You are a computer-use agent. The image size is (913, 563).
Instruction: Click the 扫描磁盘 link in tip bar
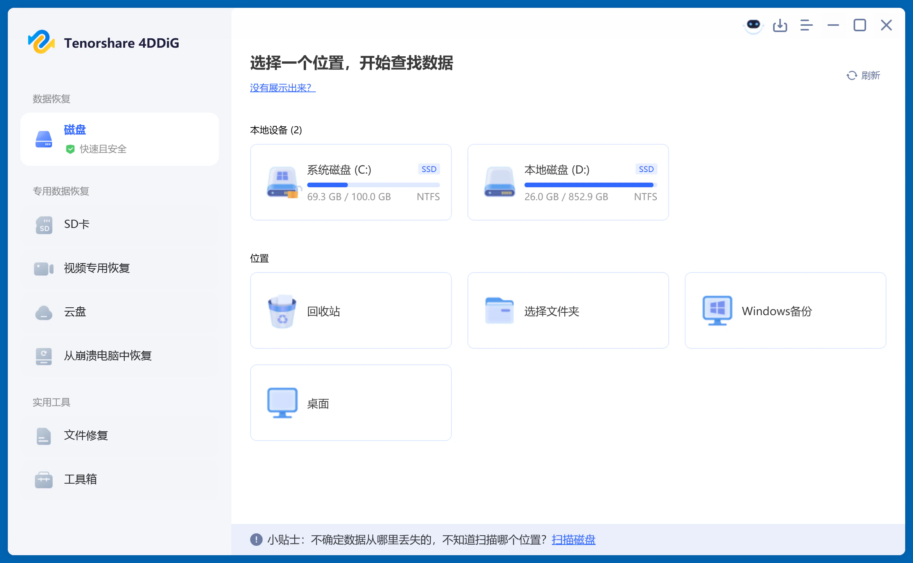(573, 540)
